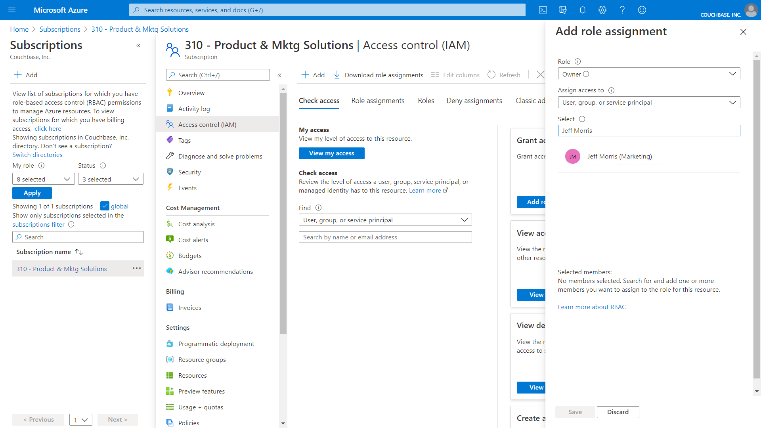Image resolution: width=761 pixels, height=428 pixels.
Task: Open Cost analysis under Cost Management
Action: pyautogui.click(x=196, y=224)
